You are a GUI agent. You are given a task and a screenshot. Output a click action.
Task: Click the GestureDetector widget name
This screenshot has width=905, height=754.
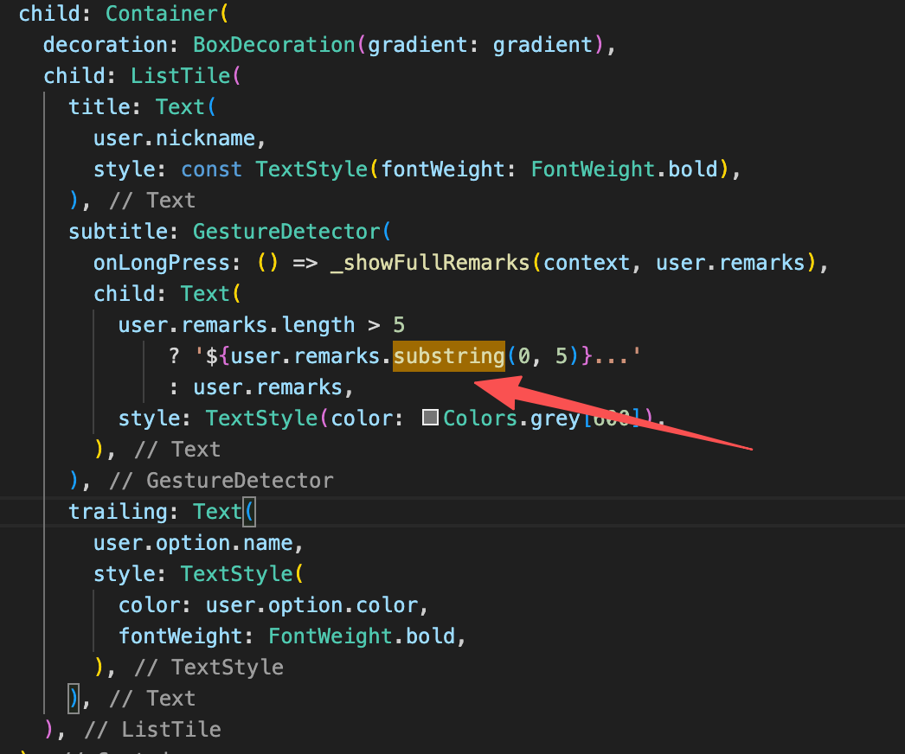(286, 232)
